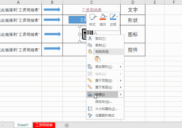
Task: Click the paste option clipboard icon
Action: [98, 59]
